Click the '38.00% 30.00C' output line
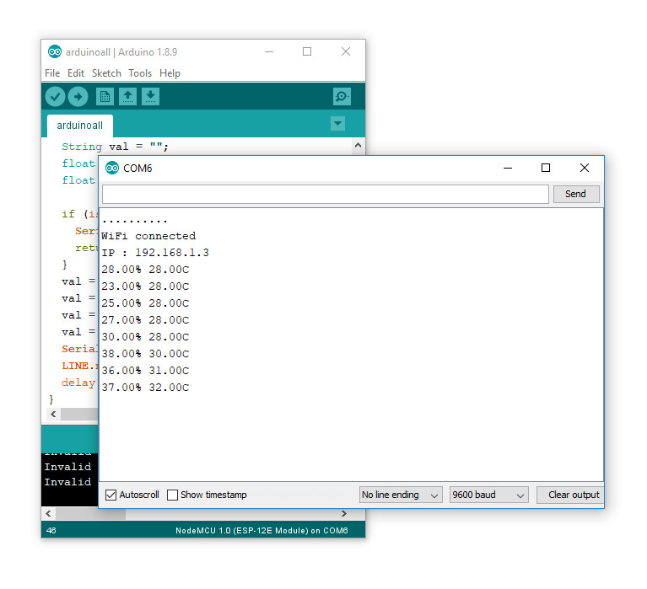Viewport: 647px width, 589px height. 145,354
